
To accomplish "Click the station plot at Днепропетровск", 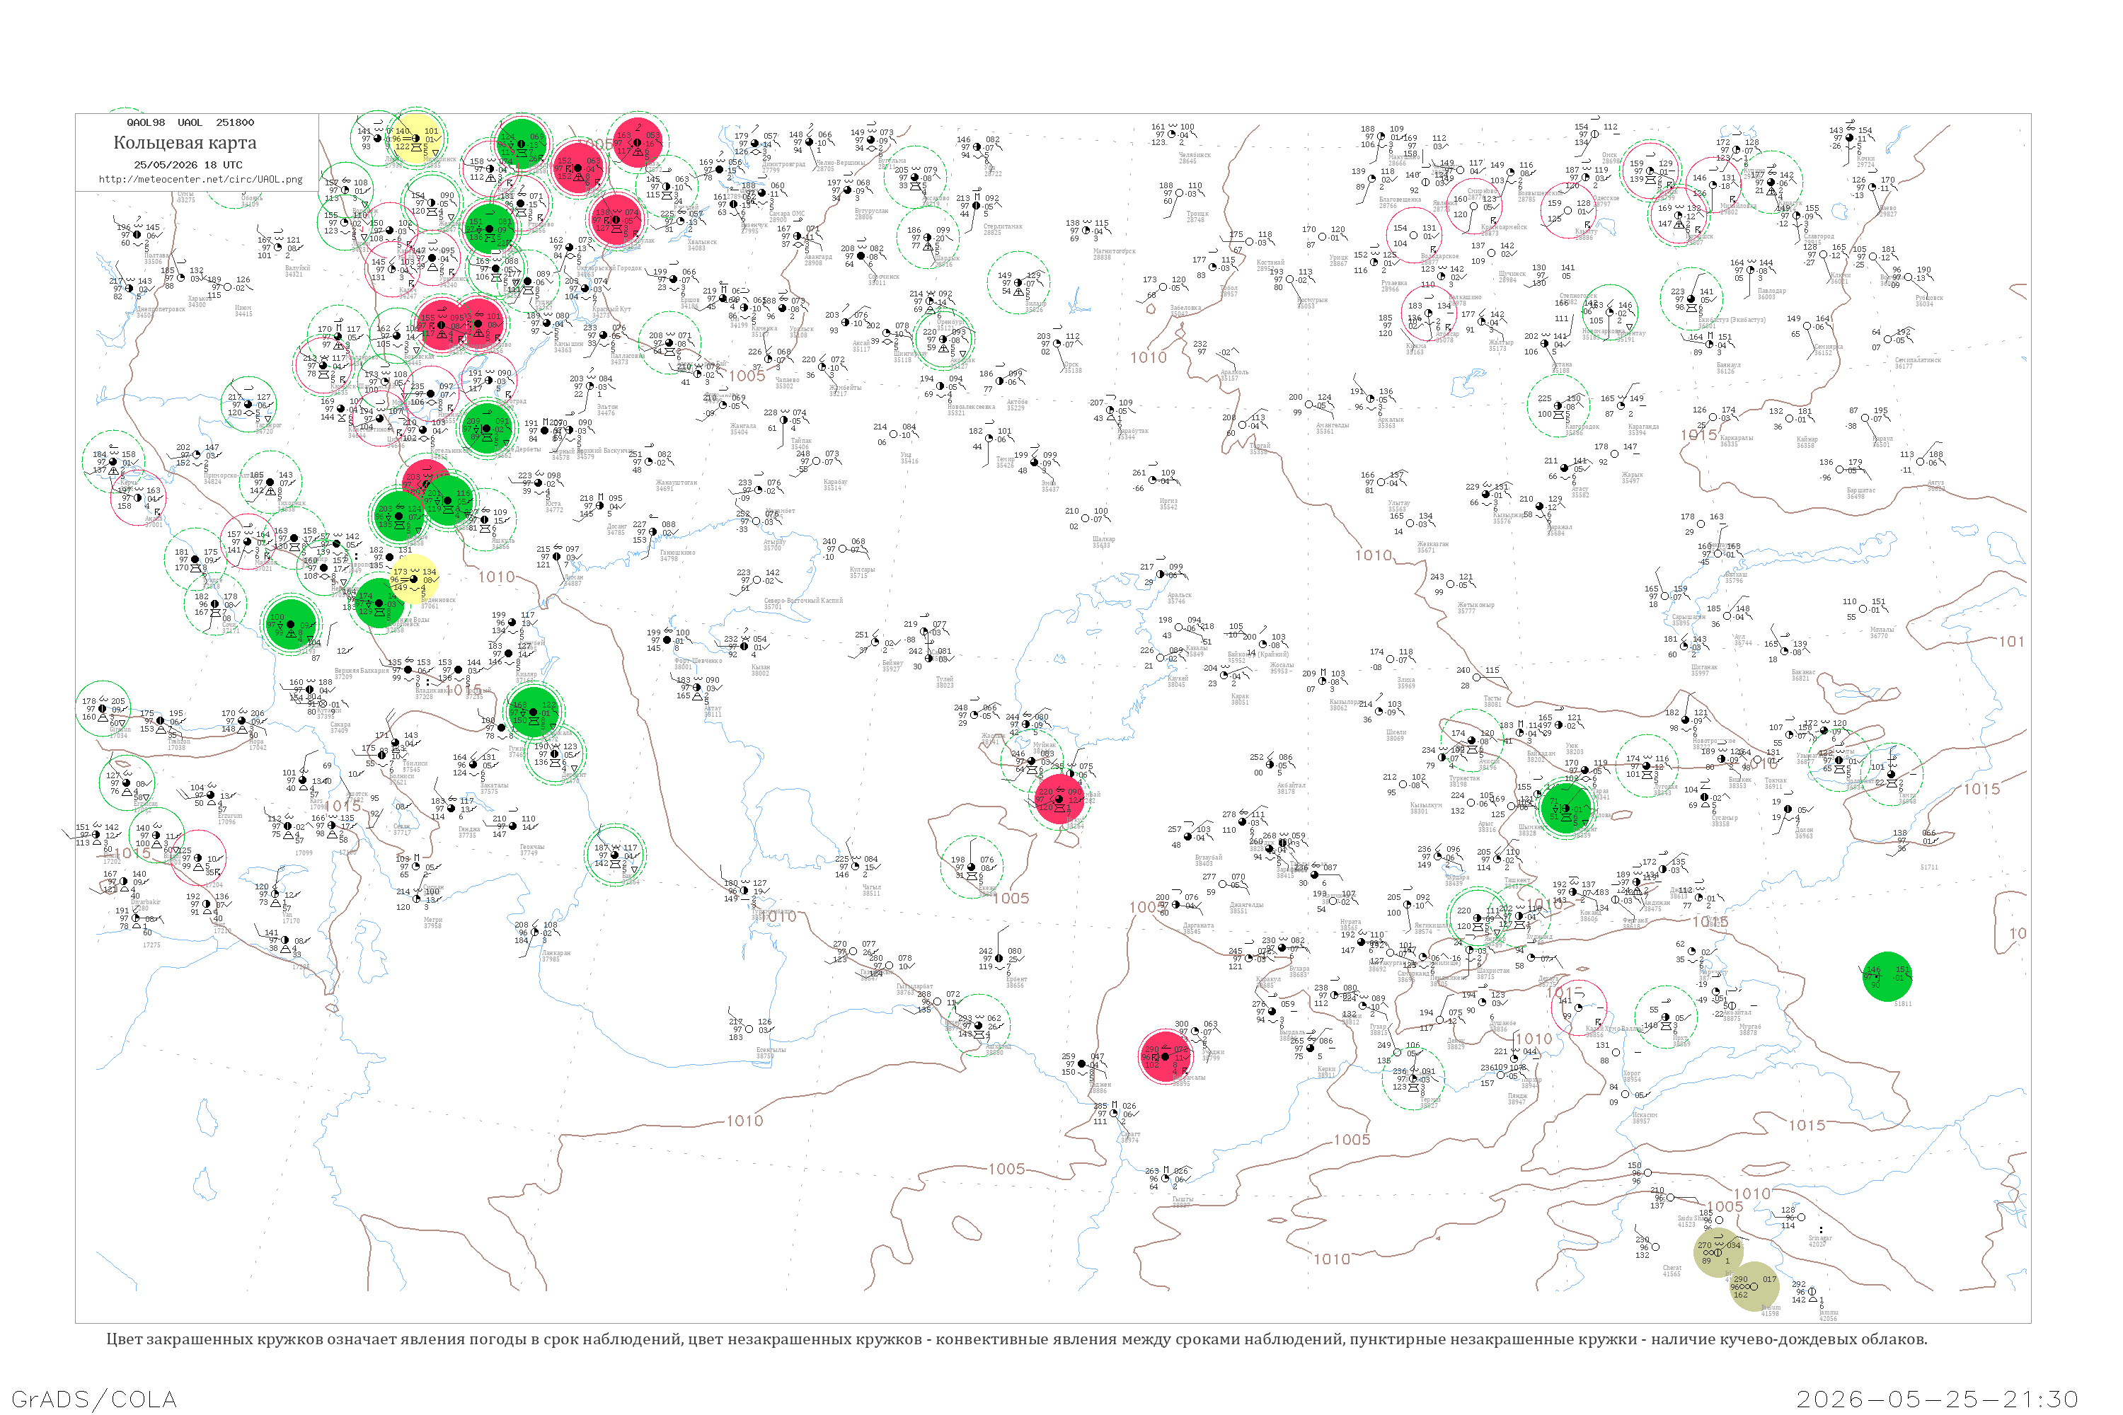I will pos(129,289).
